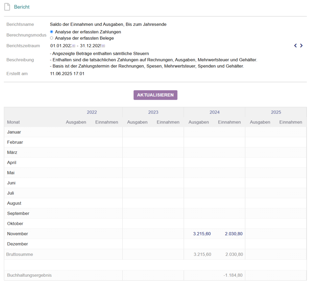Click the start date field 01.01.2022
311x284 pixels.
[61, 46]
